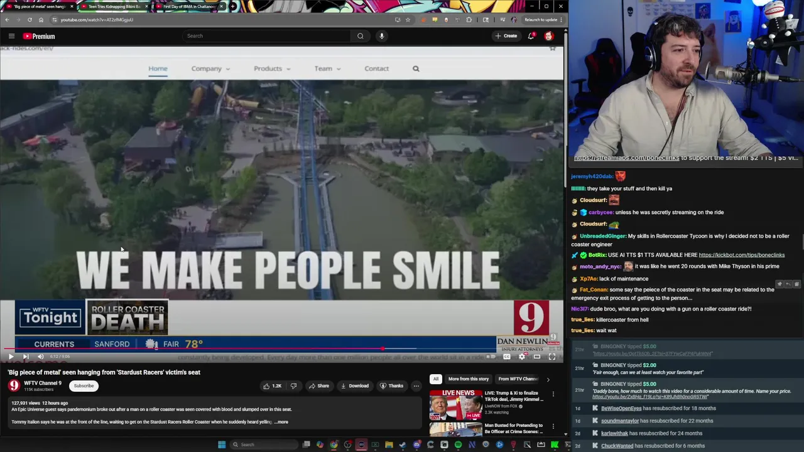804x452 pixels.
Task: Start voice search with microphone icon
Action: click(x=381, y=36)
